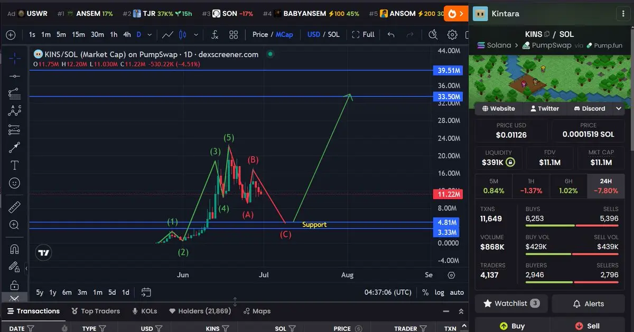Open the go-to-date calendar icon
Screen dimensions: 634x332
point(146,292)
